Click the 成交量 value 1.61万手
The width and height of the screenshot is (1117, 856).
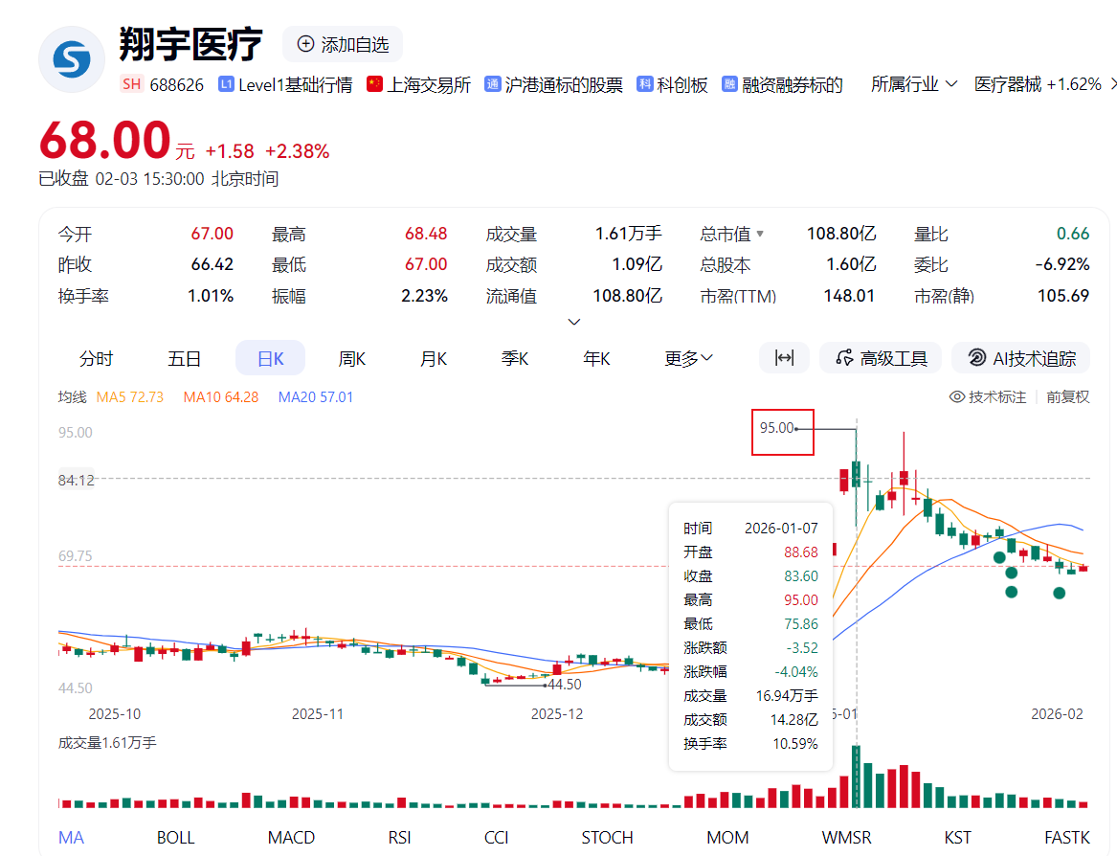point(628,234)
